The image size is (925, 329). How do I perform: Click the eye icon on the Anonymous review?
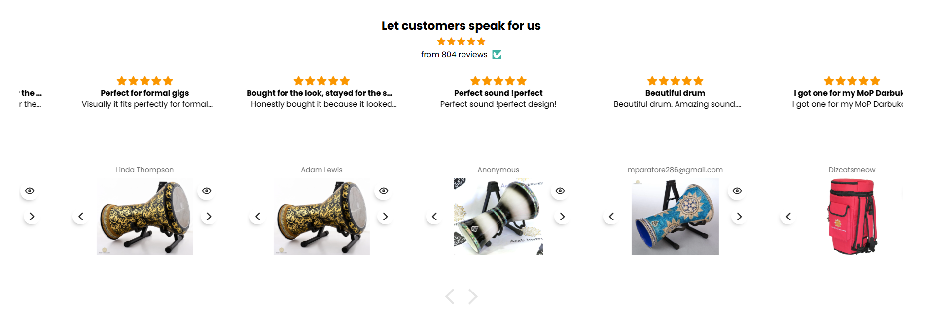tap(560, 191)
